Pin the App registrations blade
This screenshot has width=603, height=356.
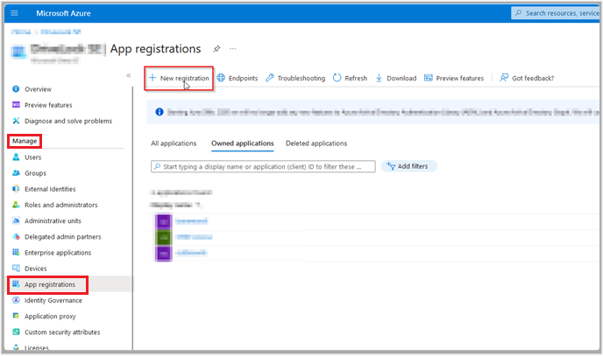[x=216, y=49]
